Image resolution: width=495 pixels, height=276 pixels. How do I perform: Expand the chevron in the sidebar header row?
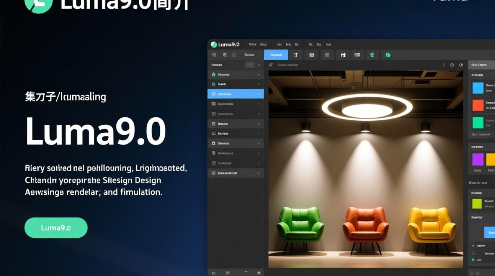pyautogui.click(x=259, y=65)
